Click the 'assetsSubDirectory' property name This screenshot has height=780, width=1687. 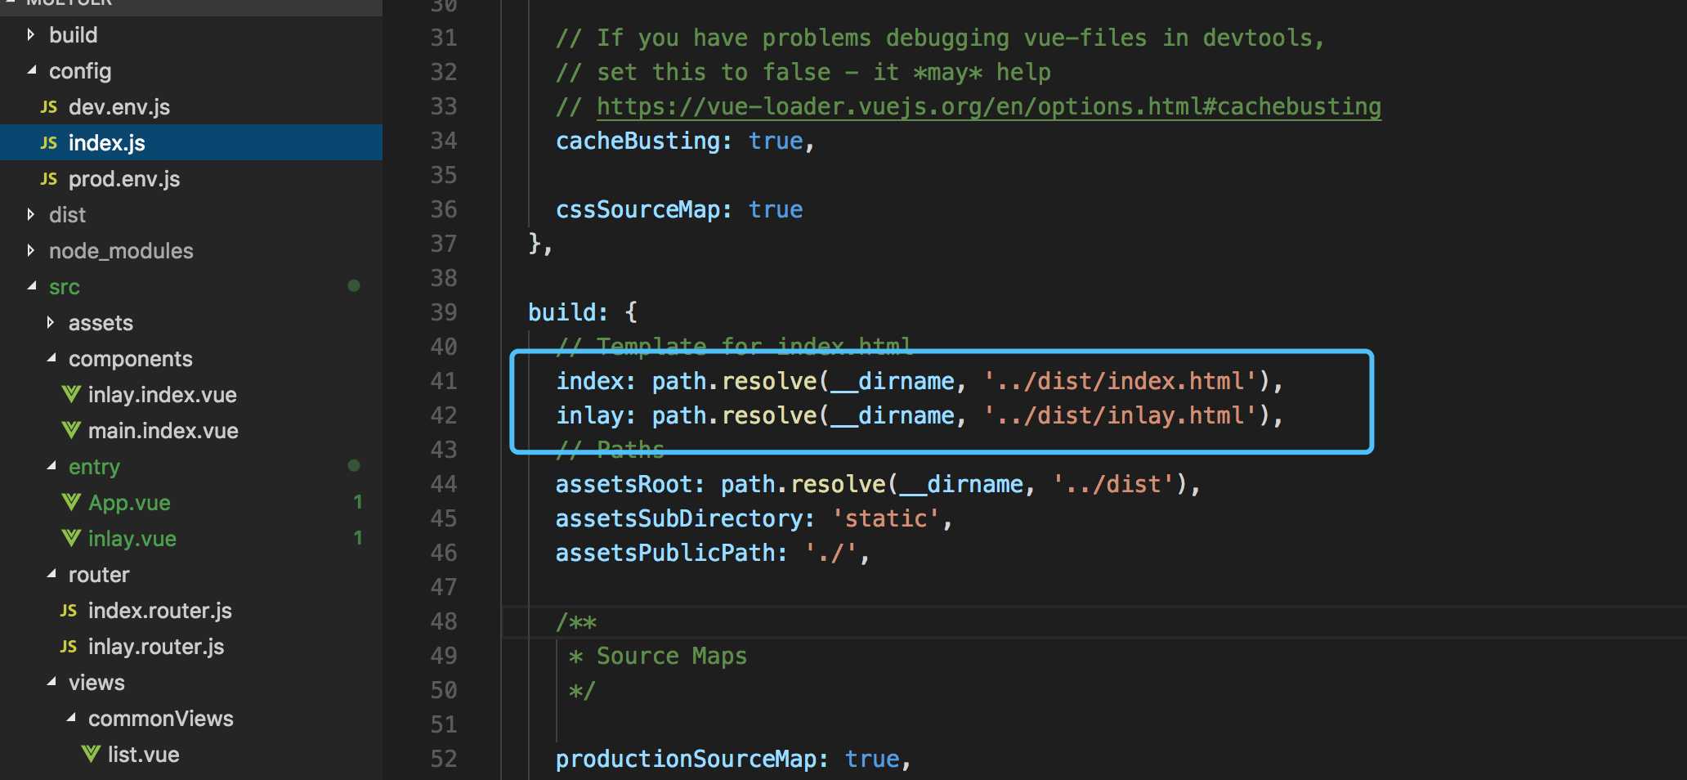coord(678,519)
